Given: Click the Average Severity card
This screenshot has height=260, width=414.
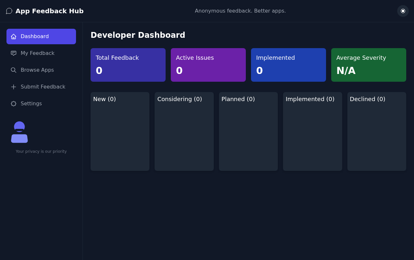Looking at the screenshot, I should pos(368,65).
